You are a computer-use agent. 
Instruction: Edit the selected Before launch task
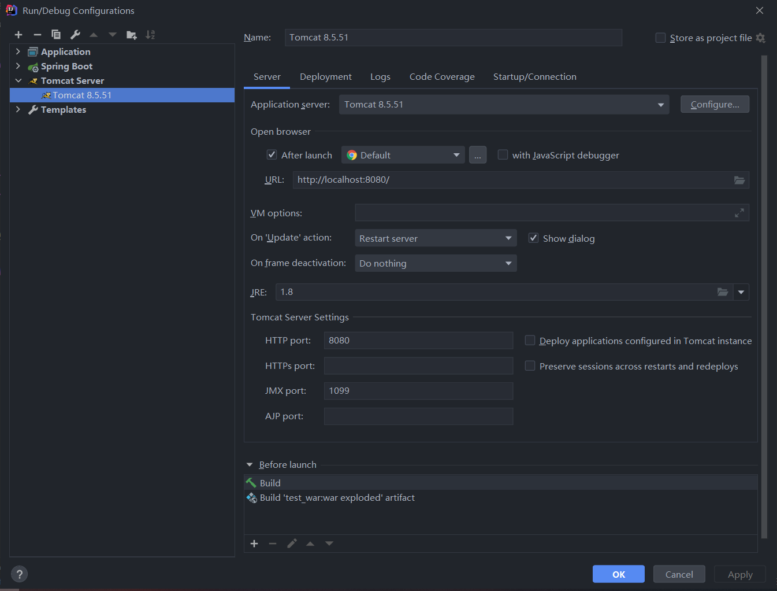coord(292,544)
